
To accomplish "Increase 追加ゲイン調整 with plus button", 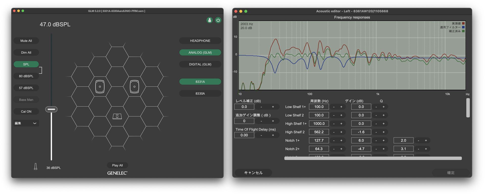I will pos(273,121).
